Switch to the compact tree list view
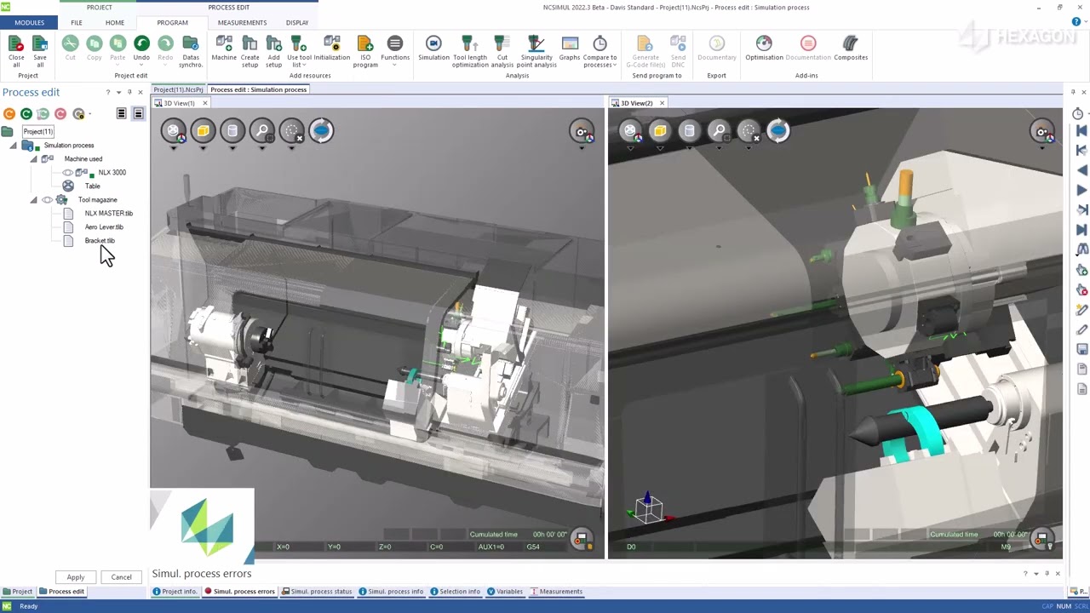The width and height of the screenshot is (1090, 613). (x=122, y=113)
